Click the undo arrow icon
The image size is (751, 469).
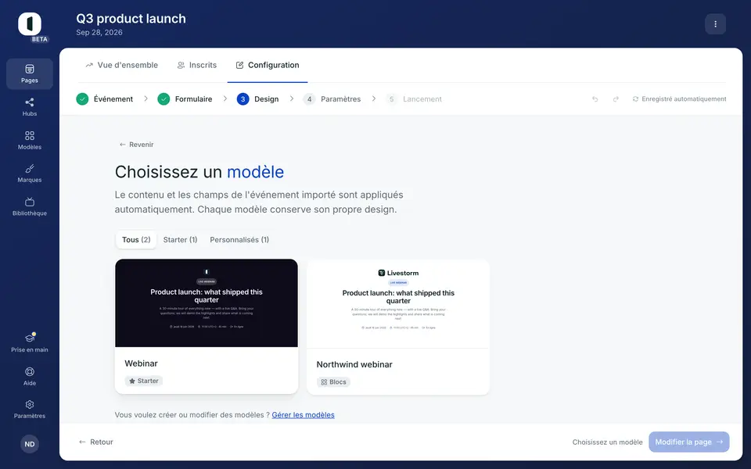595,99
